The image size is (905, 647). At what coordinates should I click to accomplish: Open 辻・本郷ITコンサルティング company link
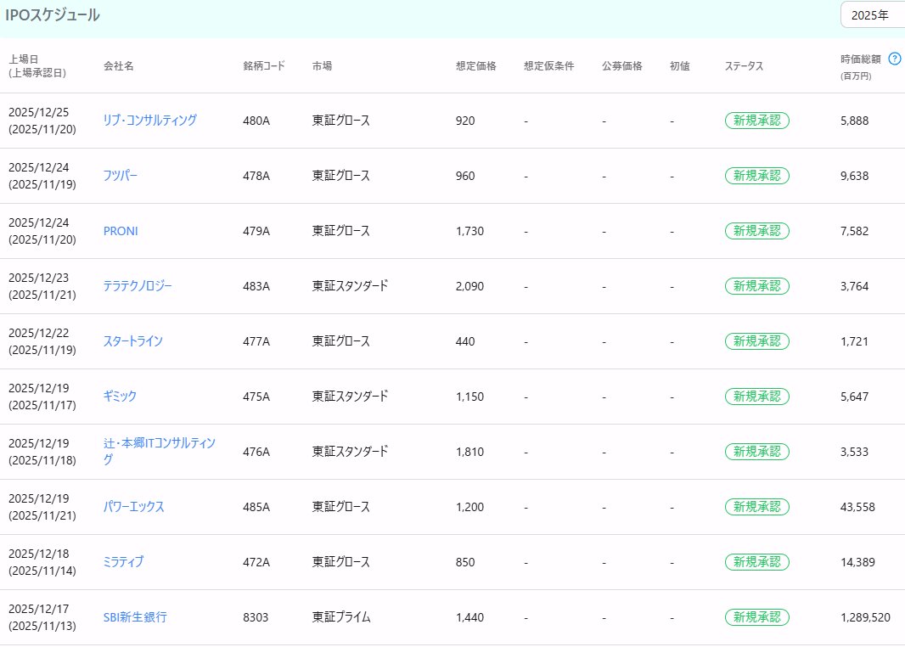[x=160, y=452]
